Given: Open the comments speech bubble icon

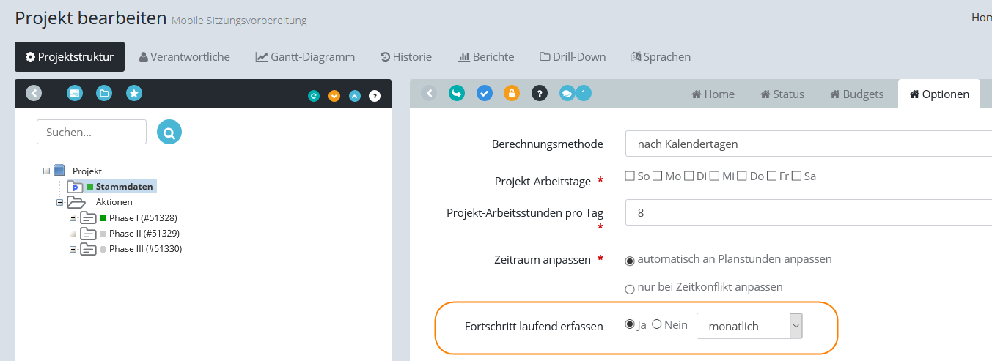Looking at the screenshot, I should click(567, 93).
